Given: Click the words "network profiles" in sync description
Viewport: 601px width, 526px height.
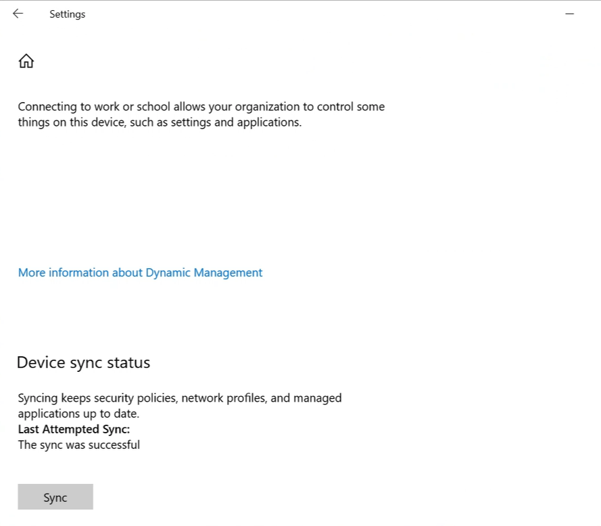Looking at the screenshot, I should click(224, 398).
